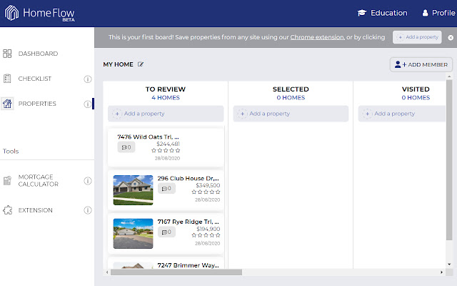The height and width of the screenshot is (286, 457).
Task: Go to Mortgage Calculator in Tools
Action: pyautogui.click(x=38, y=180)
